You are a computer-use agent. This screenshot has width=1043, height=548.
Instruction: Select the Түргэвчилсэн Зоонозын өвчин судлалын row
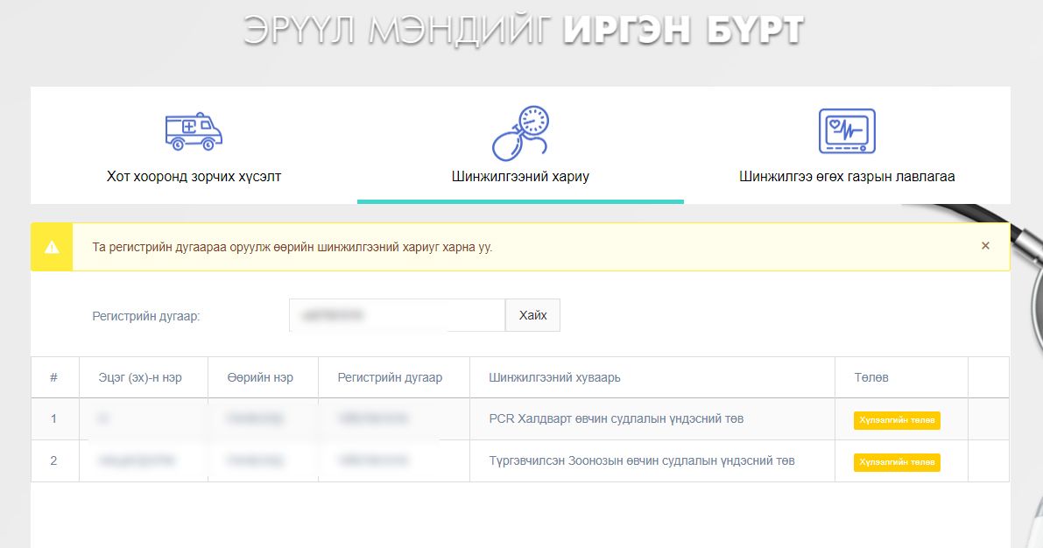coord(641,460)
